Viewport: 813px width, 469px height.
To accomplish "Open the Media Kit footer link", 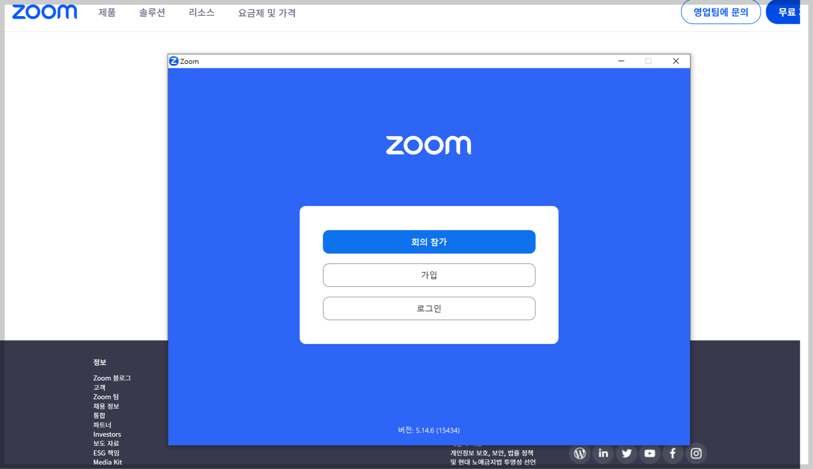I will [x=108, y=462].
